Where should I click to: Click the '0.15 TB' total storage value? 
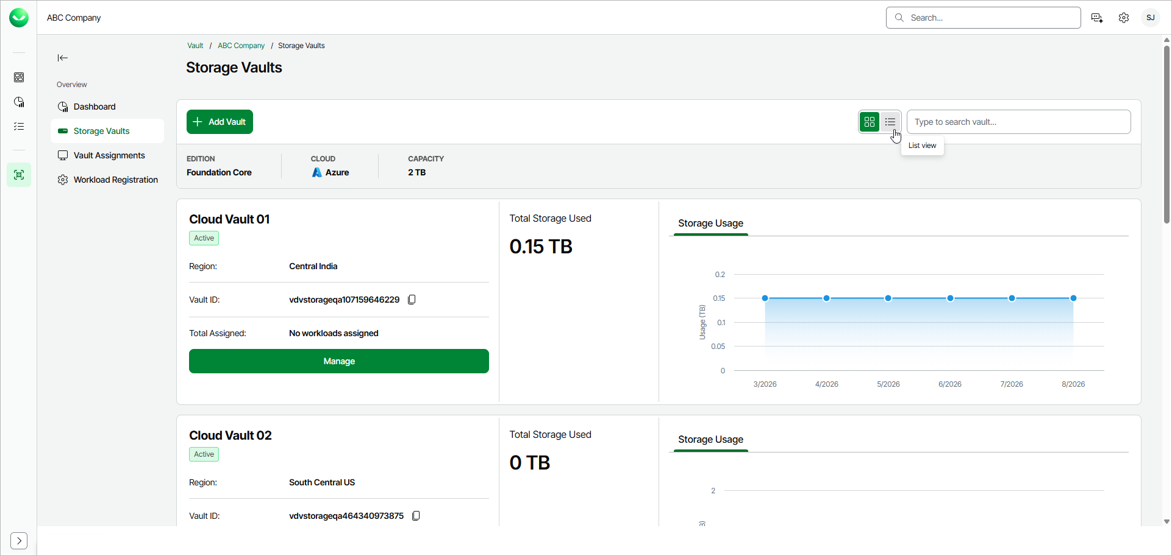(541, 247)
